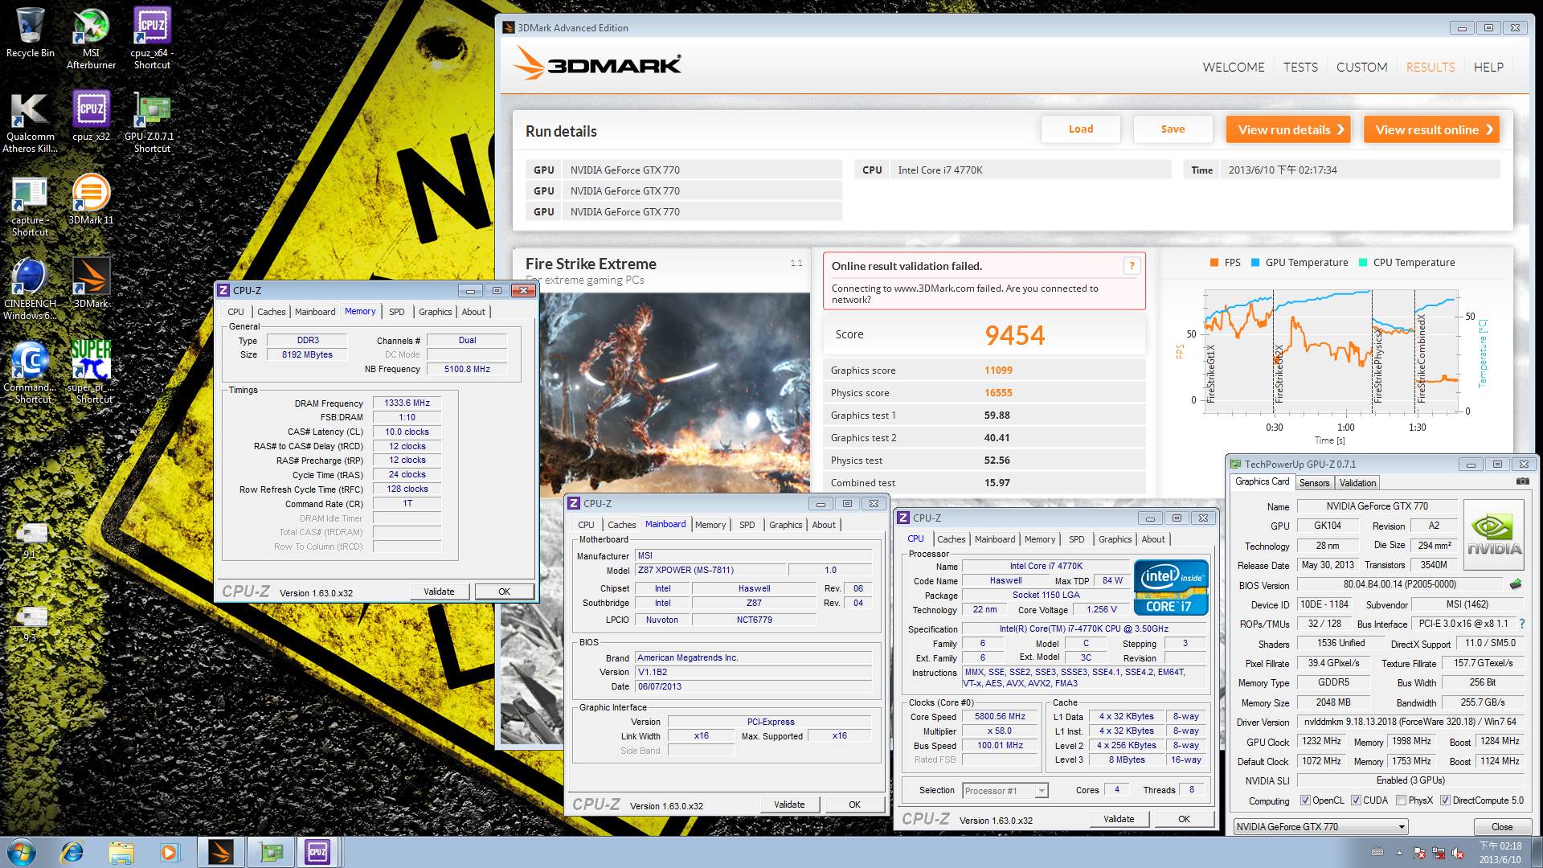
Task: Click the GPU-Z BIOS save chip icon
Action: (x=1516, y=584)
